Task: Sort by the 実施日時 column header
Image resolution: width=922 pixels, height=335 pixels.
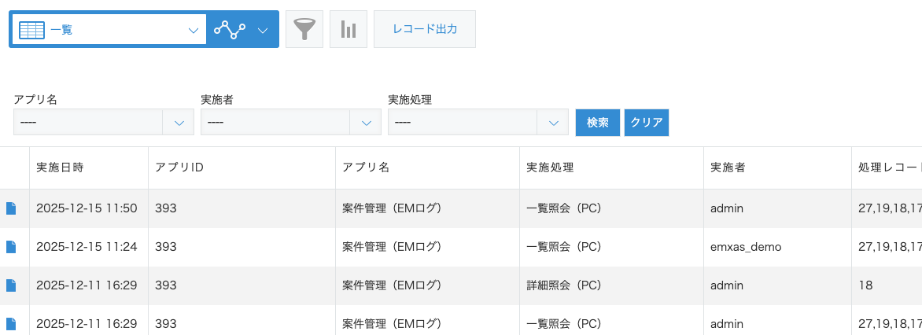Action: tap(60, 167)
